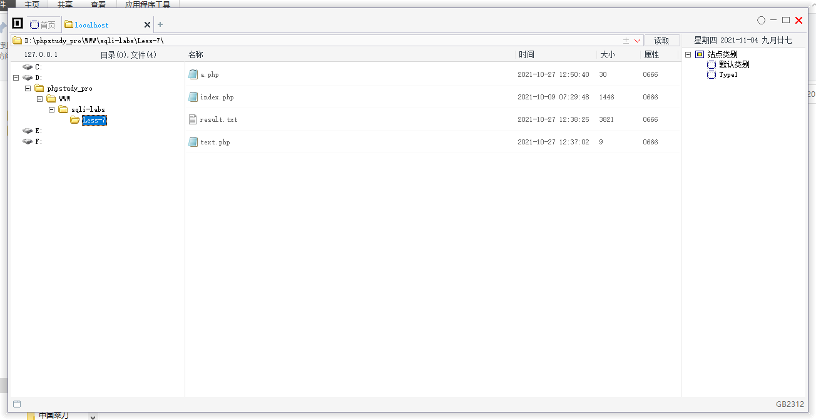Collapse the WWW folder node
The width and height of the screenshot is (816, 420).
(x=40, y=99)
